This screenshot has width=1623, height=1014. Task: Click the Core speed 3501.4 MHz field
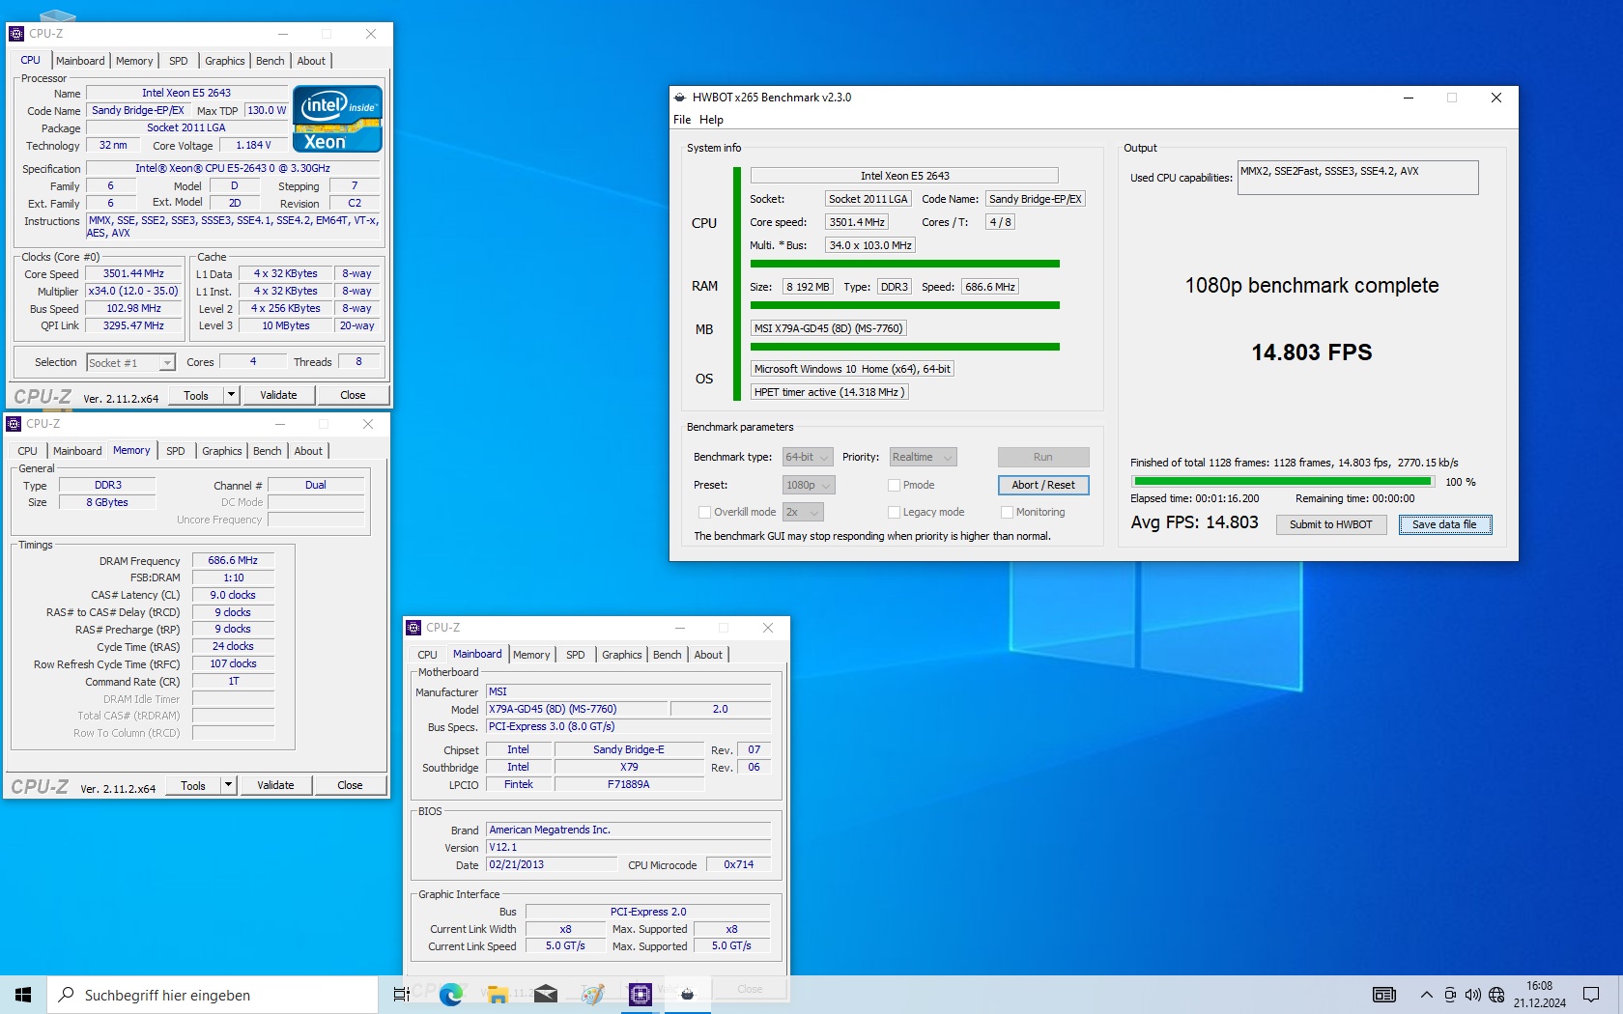pos(856,222)
